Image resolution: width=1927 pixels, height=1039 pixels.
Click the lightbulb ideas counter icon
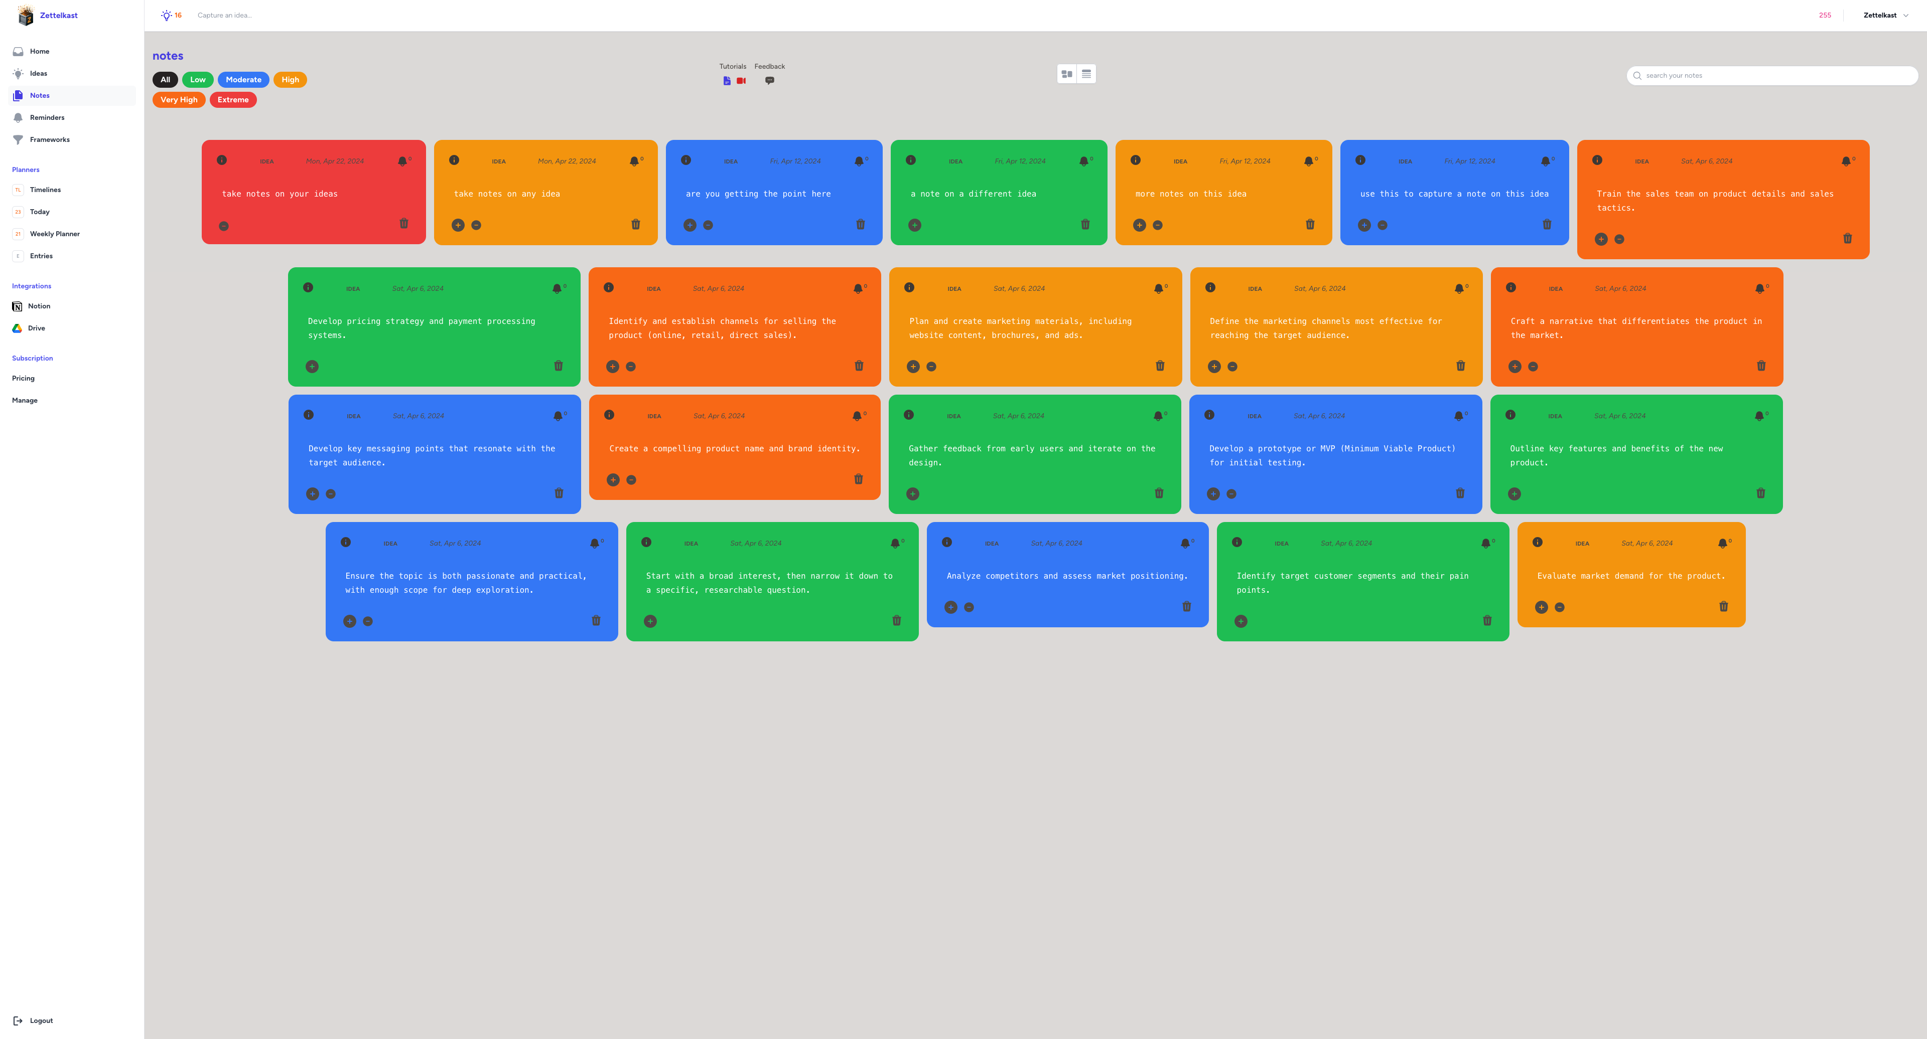click(x=166, y=15)
